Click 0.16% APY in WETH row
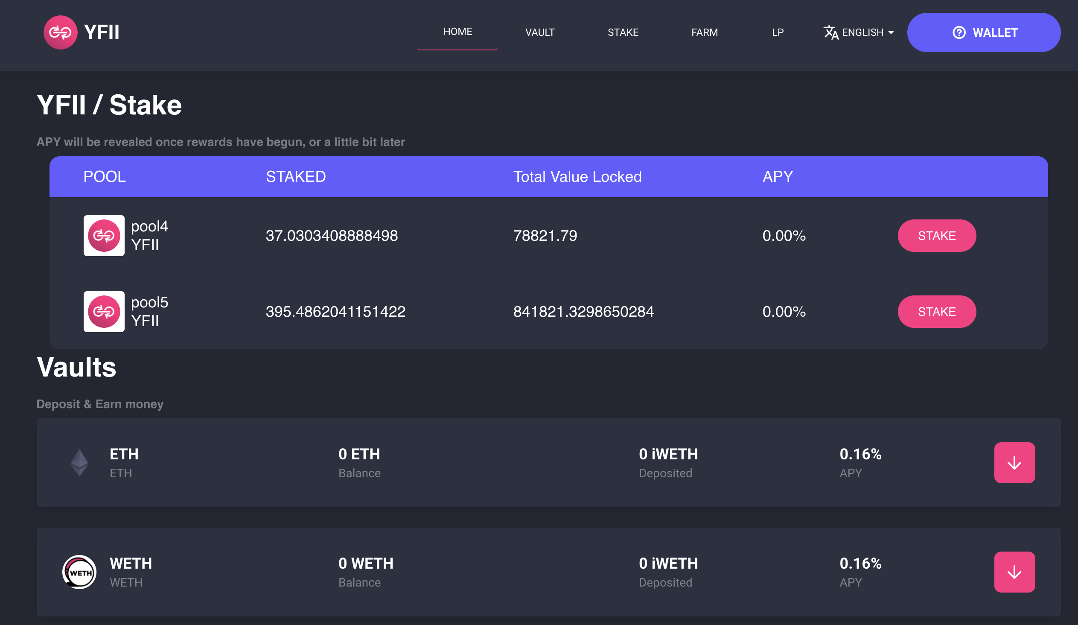 coord(860,564)
